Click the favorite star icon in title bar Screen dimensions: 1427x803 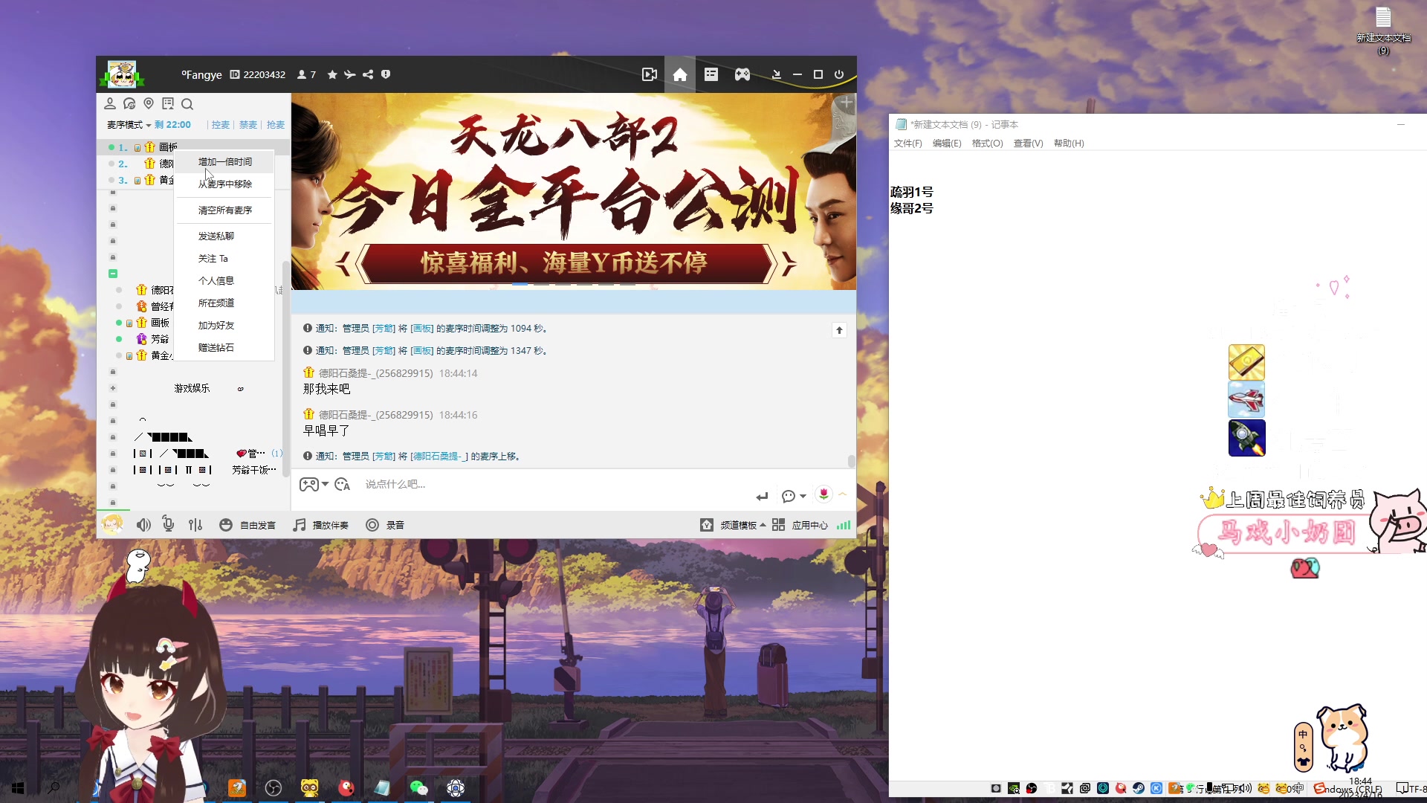tap(332, 74)
